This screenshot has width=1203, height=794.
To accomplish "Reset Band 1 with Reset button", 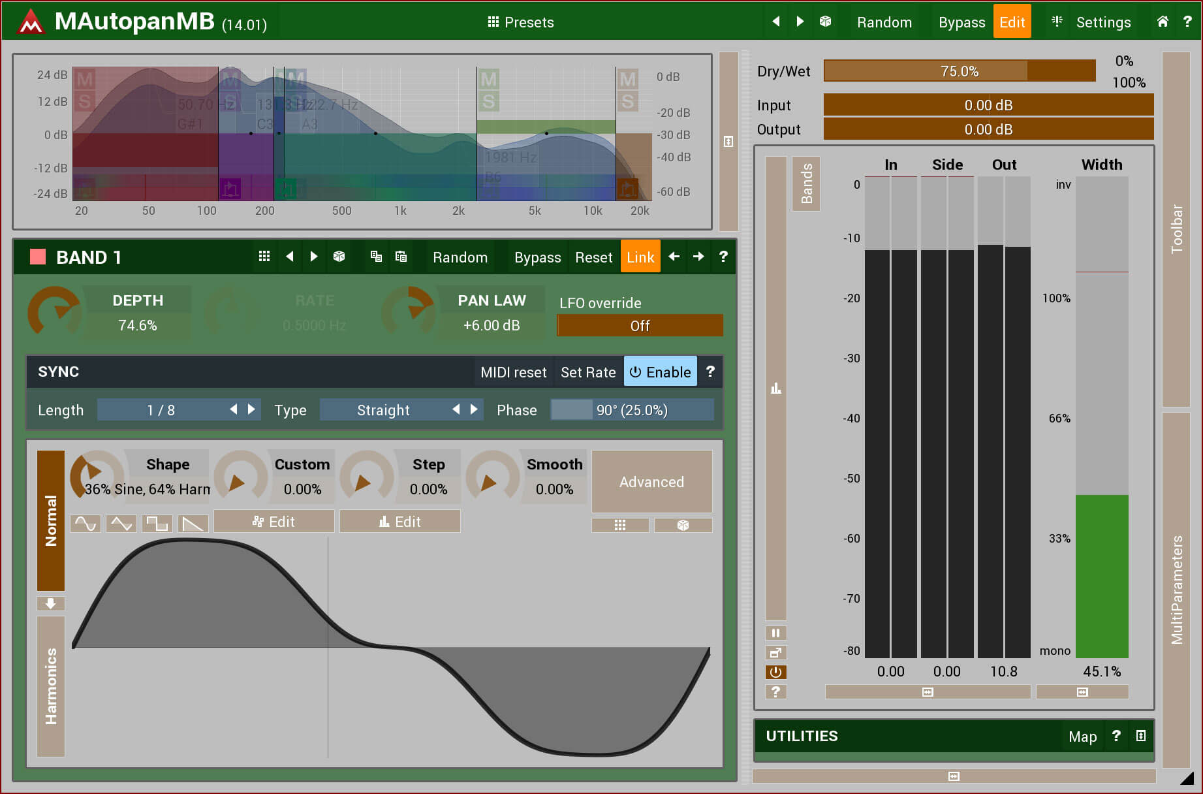I will click(593, 257).
